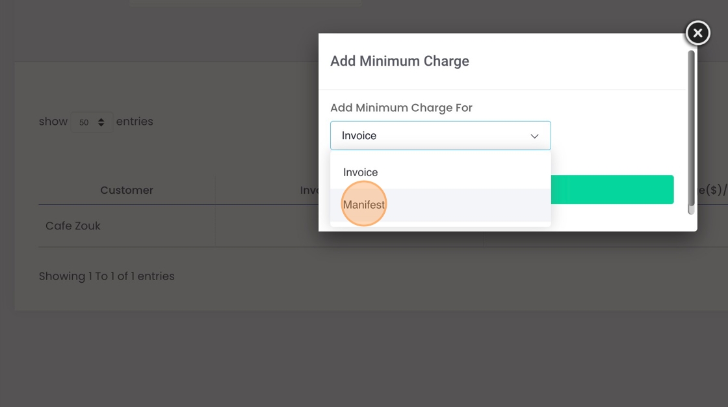The image size is (728, 407).
Task: Click the Showing 1 To 1 entries text
Action: [x=107, y=276]
